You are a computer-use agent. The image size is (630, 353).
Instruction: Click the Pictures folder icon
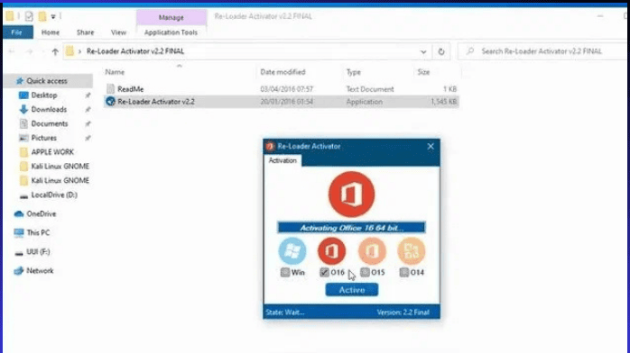point(23,138)
